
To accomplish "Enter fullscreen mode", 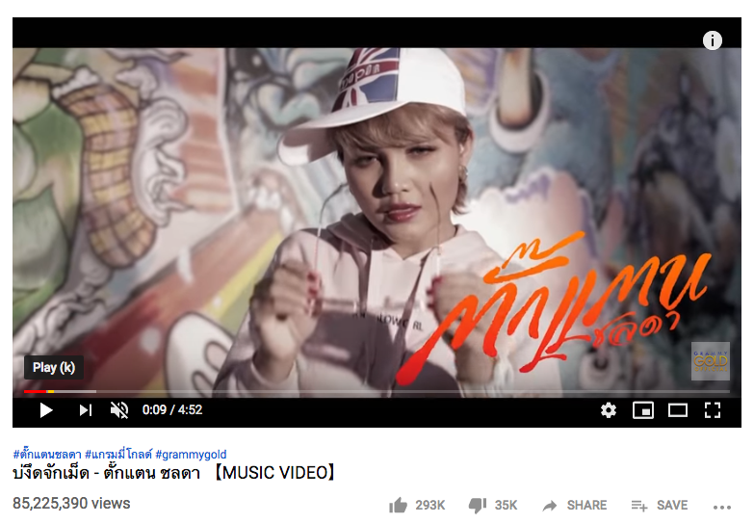I will [x=713, y=410].
